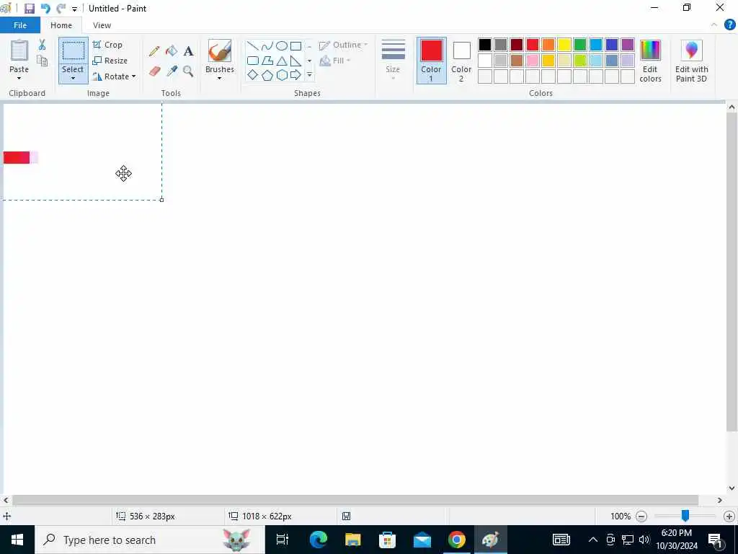Choose the Line shape
The width and height of the screenshot is (738, 554).
(x=253, y=45)
